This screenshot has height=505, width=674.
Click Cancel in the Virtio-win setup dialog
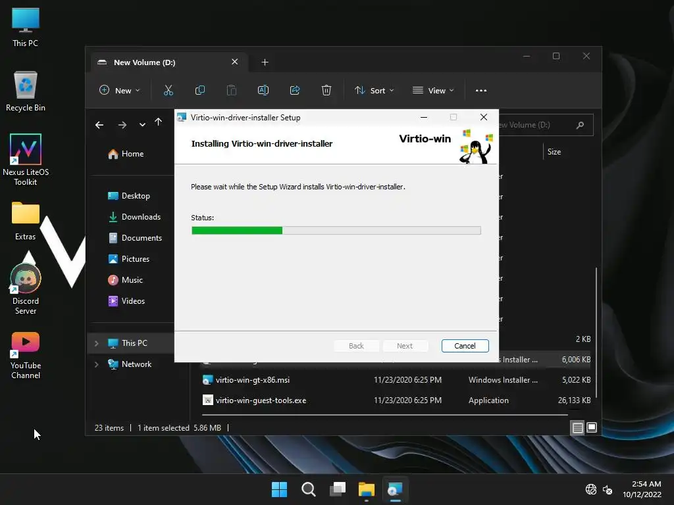click(x=465, y=346)
